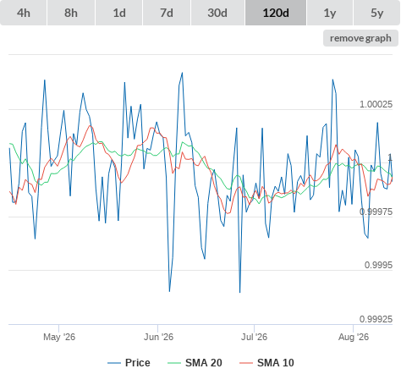Viewport: 401px width, 385px height.
Task: Show the 5y price history
Action: 377,13
